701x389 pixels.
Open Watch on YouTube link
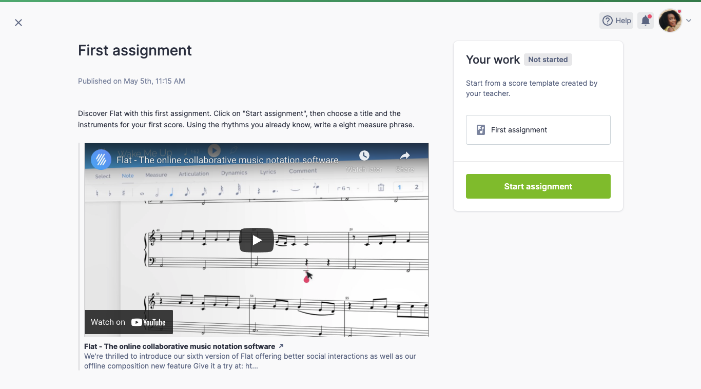coord(128,322)
